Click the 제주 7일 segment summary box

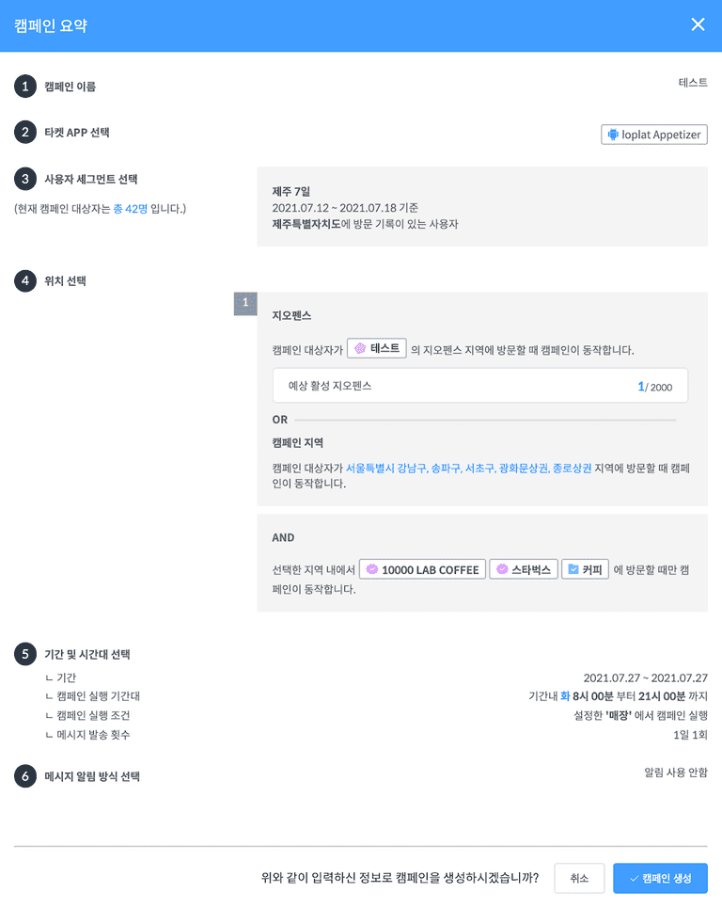click(x=482, y=207)
